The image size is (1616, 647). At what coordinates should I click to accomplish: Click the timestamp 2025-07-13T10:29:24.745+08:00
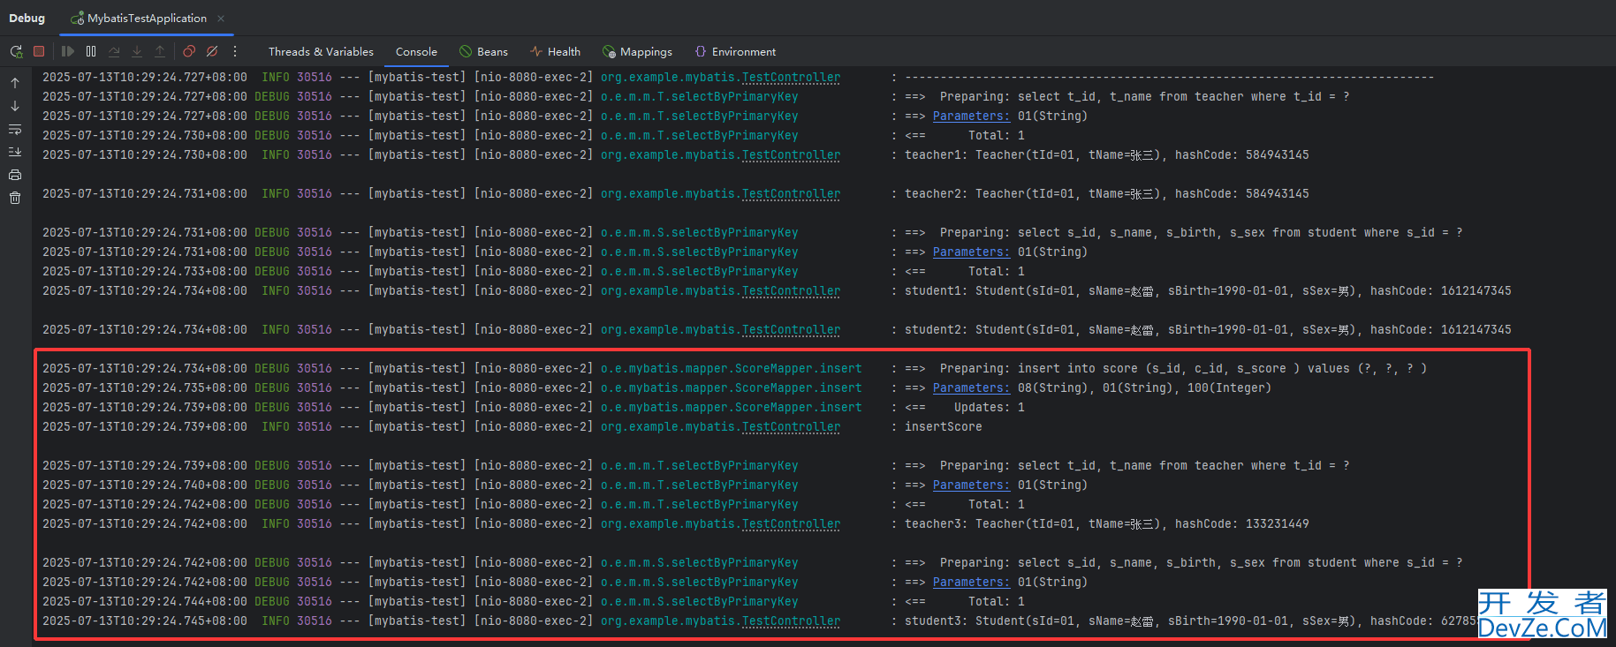145,621
